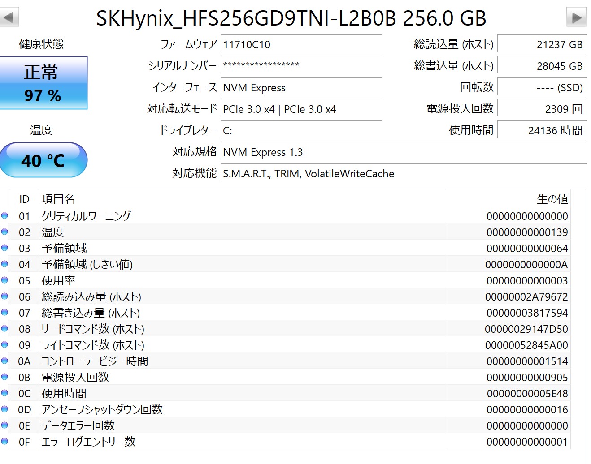Select status dot for ID 08 リードコマンド数

point(4,328)
